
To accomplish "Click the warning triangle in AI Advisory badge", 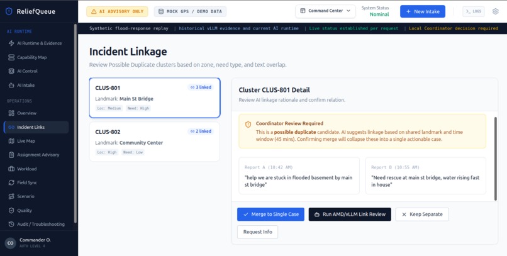I will (94, 11).
